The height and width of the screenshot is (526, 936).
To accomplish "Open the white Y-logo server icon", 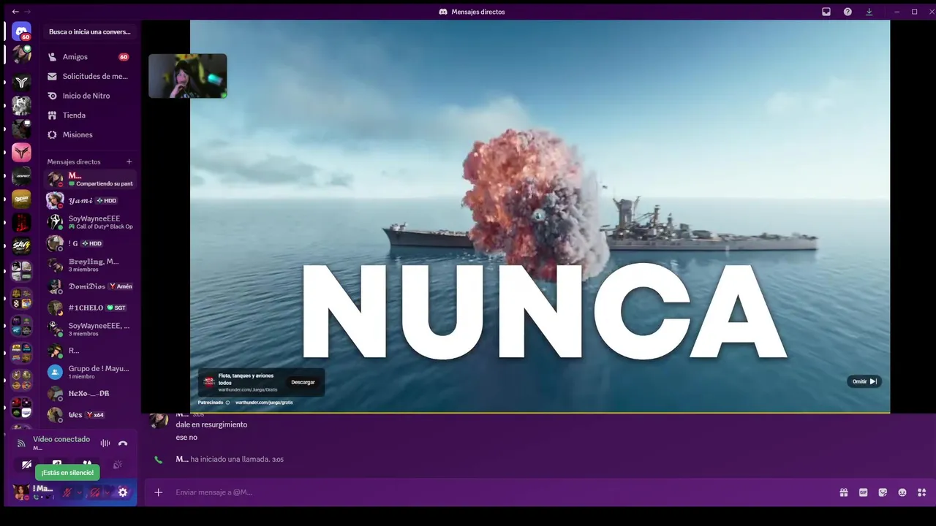I will (21, 83).
